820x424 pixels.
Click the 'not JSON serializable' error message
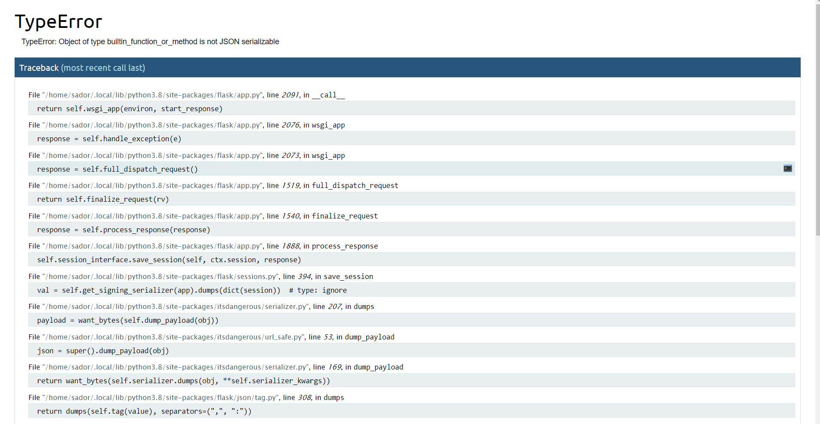(150, 42)
